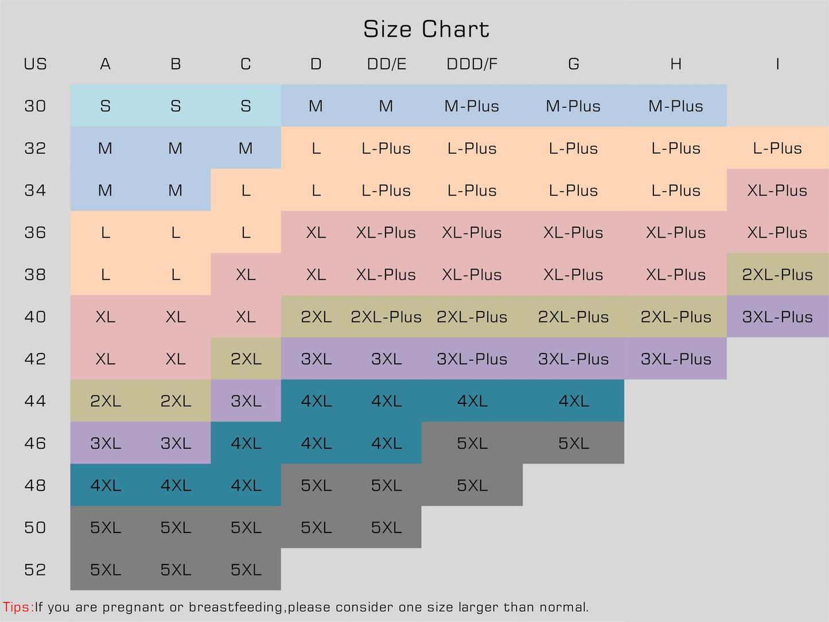Click the XL cell for 36 D

316,232
